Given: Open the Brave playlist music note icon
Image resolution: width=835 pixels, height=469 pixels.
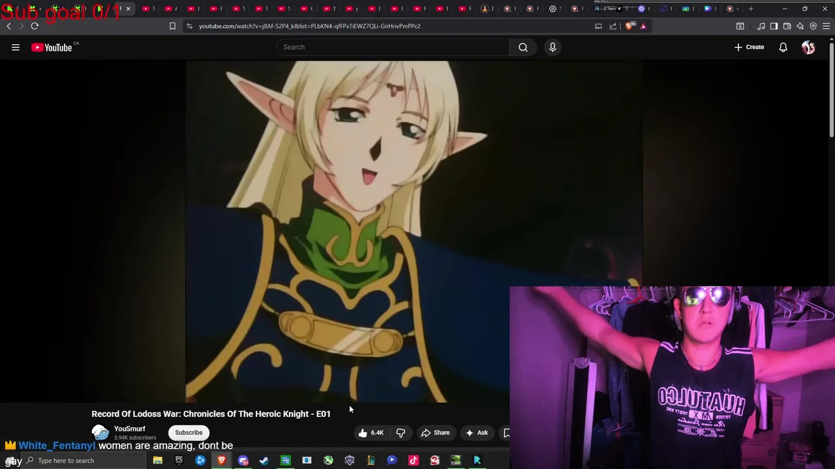Looking at the screenshot, I should point(761,26).
